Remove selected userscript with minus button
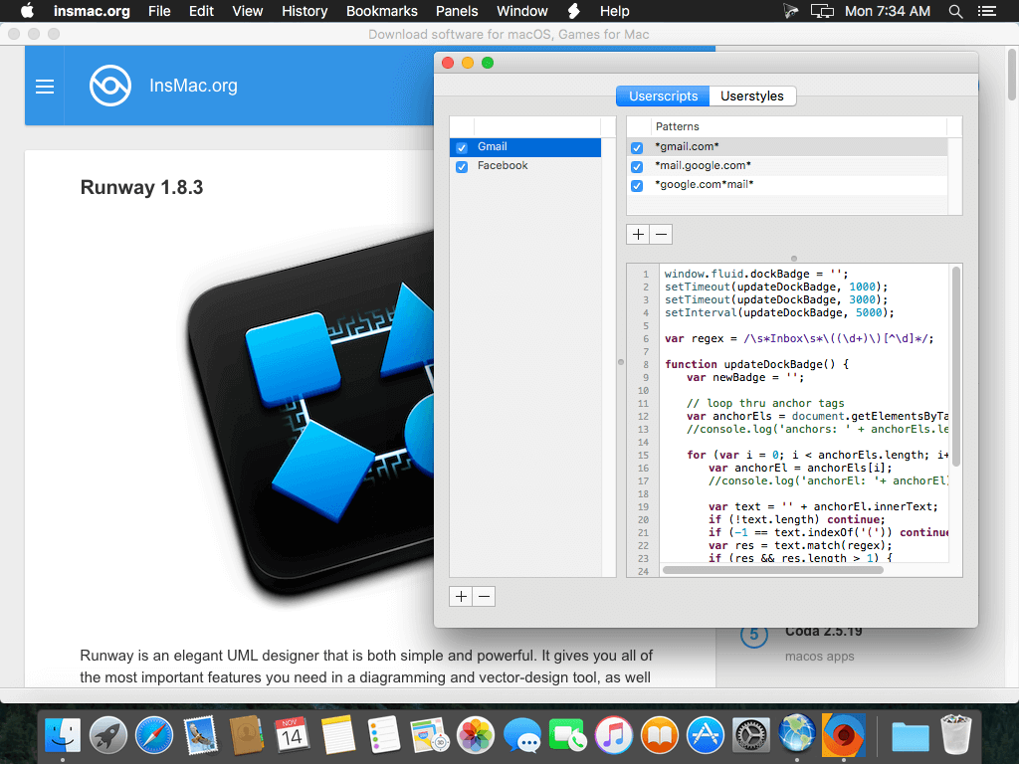Screen dimensions: 1019x764 tap(485, 597)
